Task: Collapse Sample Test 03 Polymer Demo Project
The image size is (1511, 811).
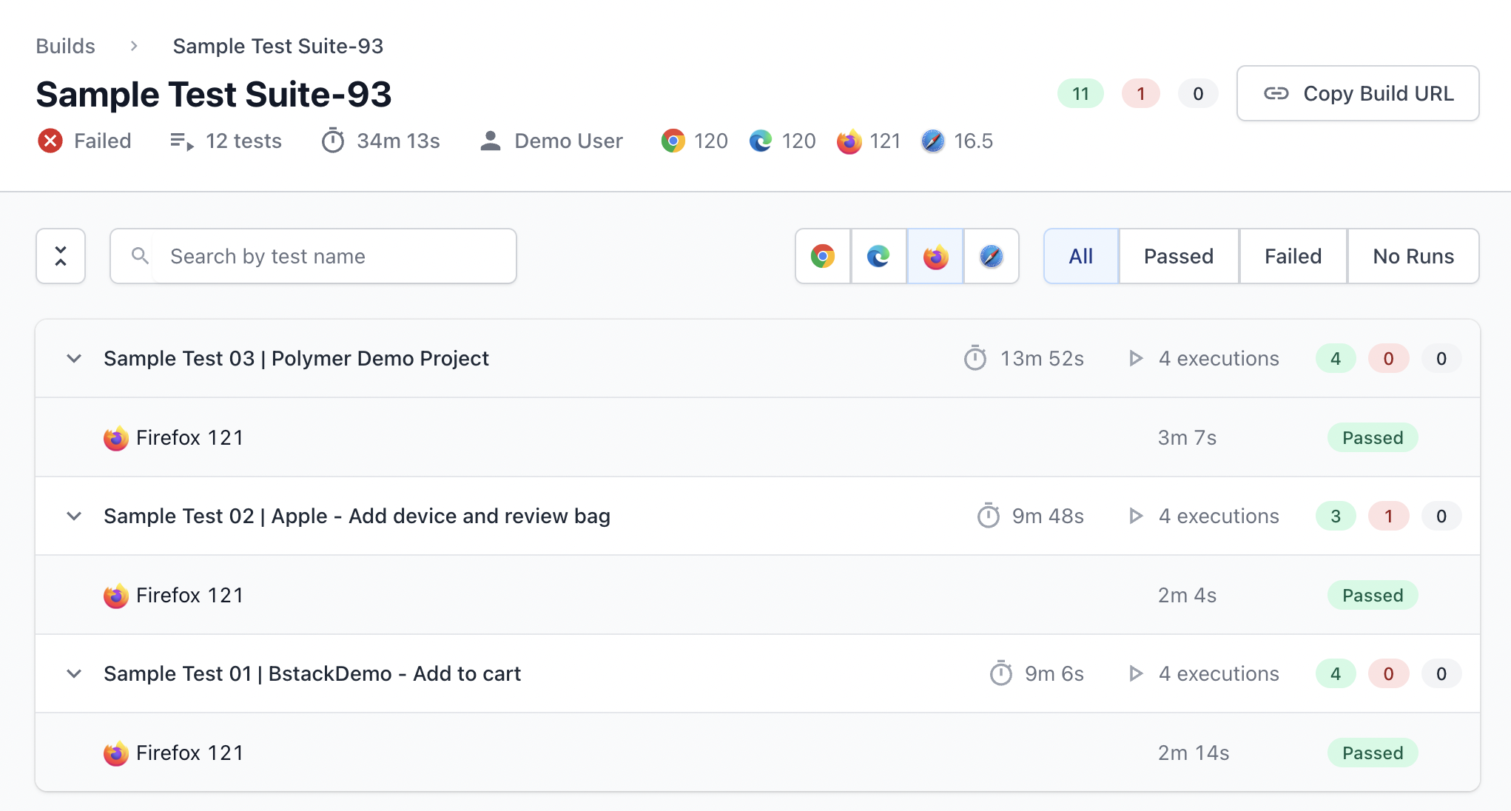Action: tap(74, 359)
